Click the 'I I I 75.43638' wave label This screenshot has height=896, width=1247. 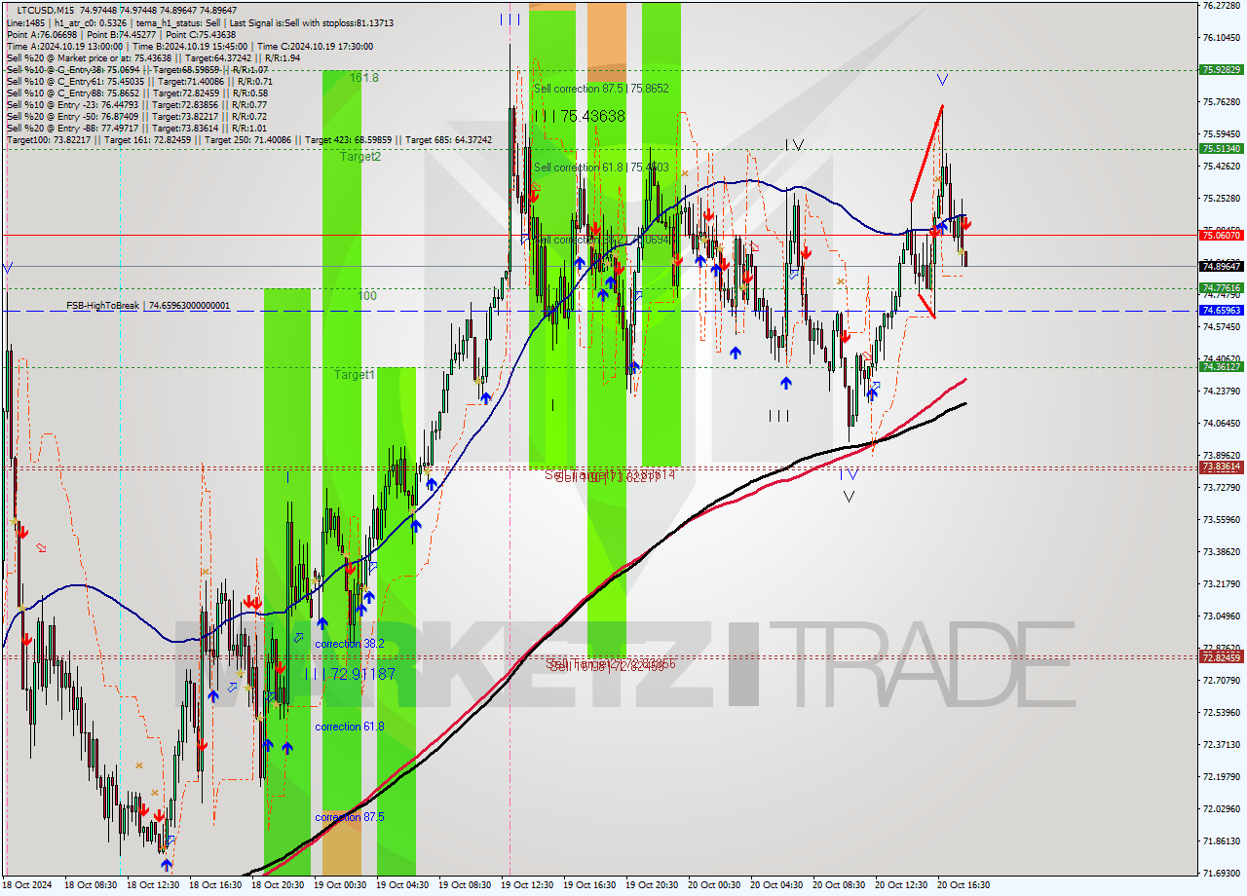click(x=579, y=116)
